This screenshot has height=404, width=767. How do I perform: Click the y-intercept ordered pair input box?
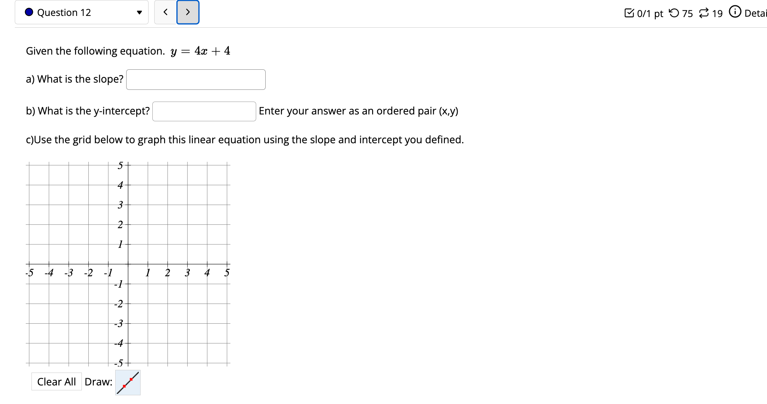tap(204, 111)
